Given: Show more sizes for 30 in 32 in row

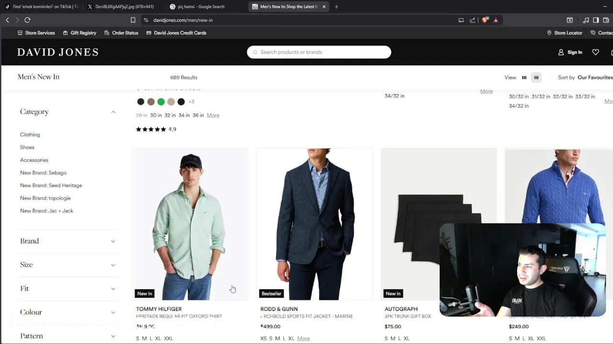Looking at the screenshot, I should tap(213, 115).
